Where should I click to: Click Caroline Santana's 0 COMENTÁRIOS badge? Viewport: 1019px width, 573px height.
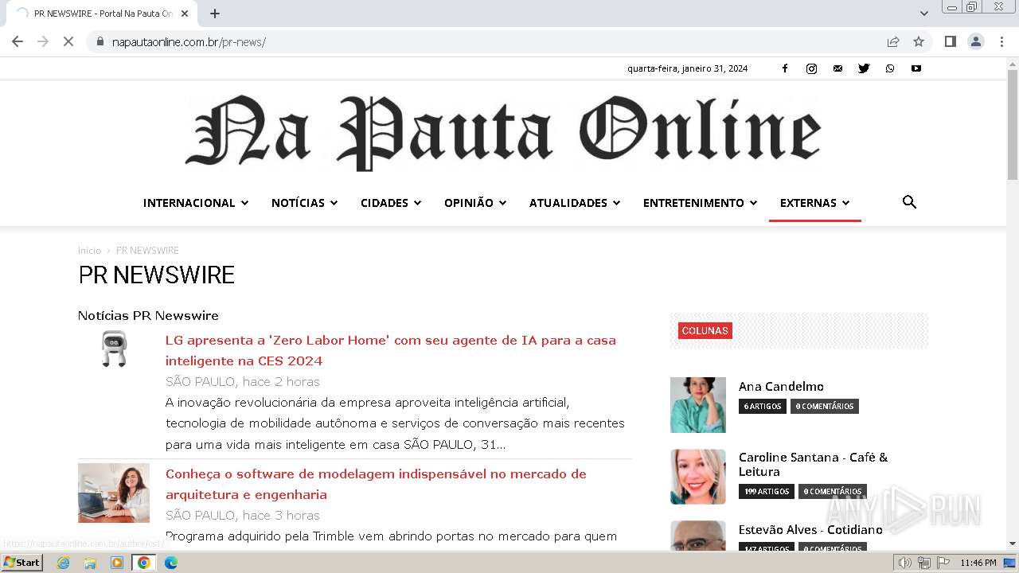tap(833, 491)
